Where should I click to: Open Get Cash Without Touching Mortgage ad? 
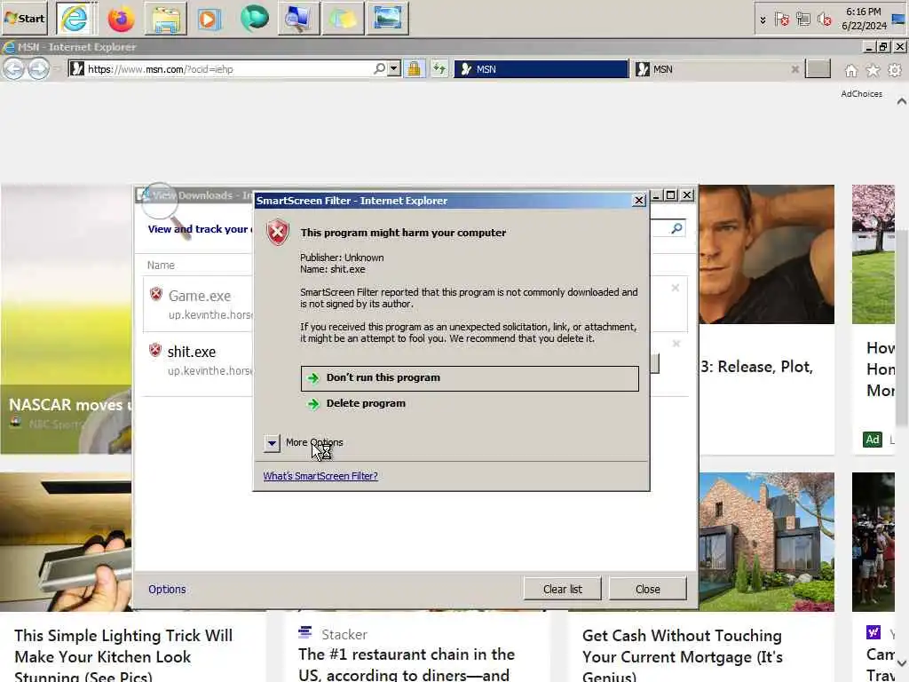point(683,656)
